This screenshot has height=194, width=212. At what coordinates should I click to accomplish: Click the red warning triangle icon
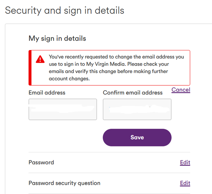[x=40, y=59]
